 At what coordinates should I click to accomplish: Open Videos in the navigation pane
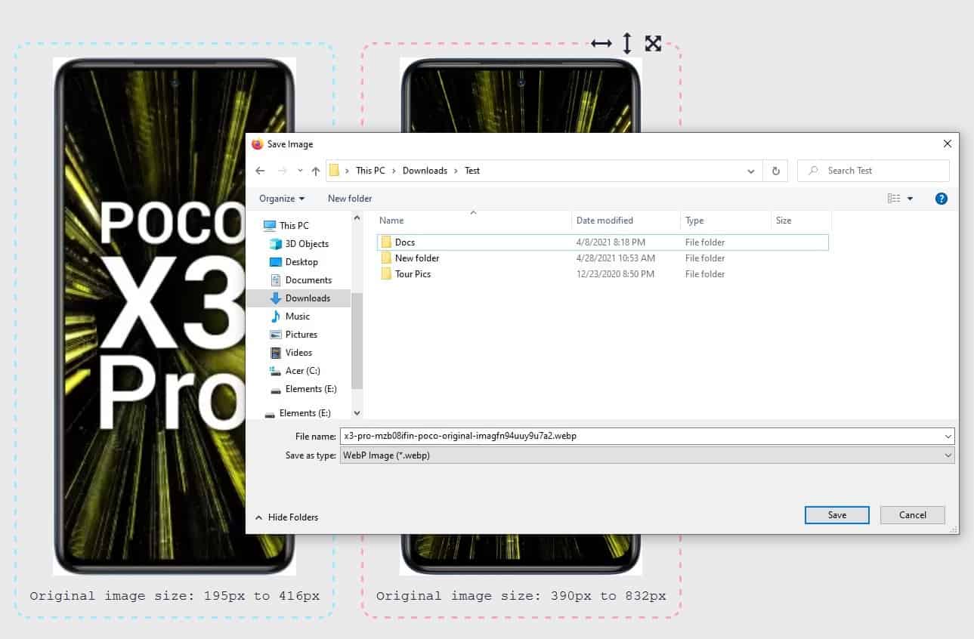point(298,353)
